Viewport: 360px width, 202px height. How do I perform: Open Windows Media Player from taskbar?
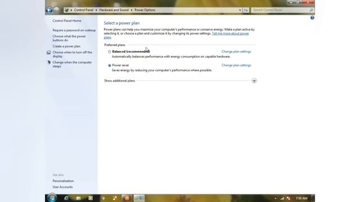point(91,198)
